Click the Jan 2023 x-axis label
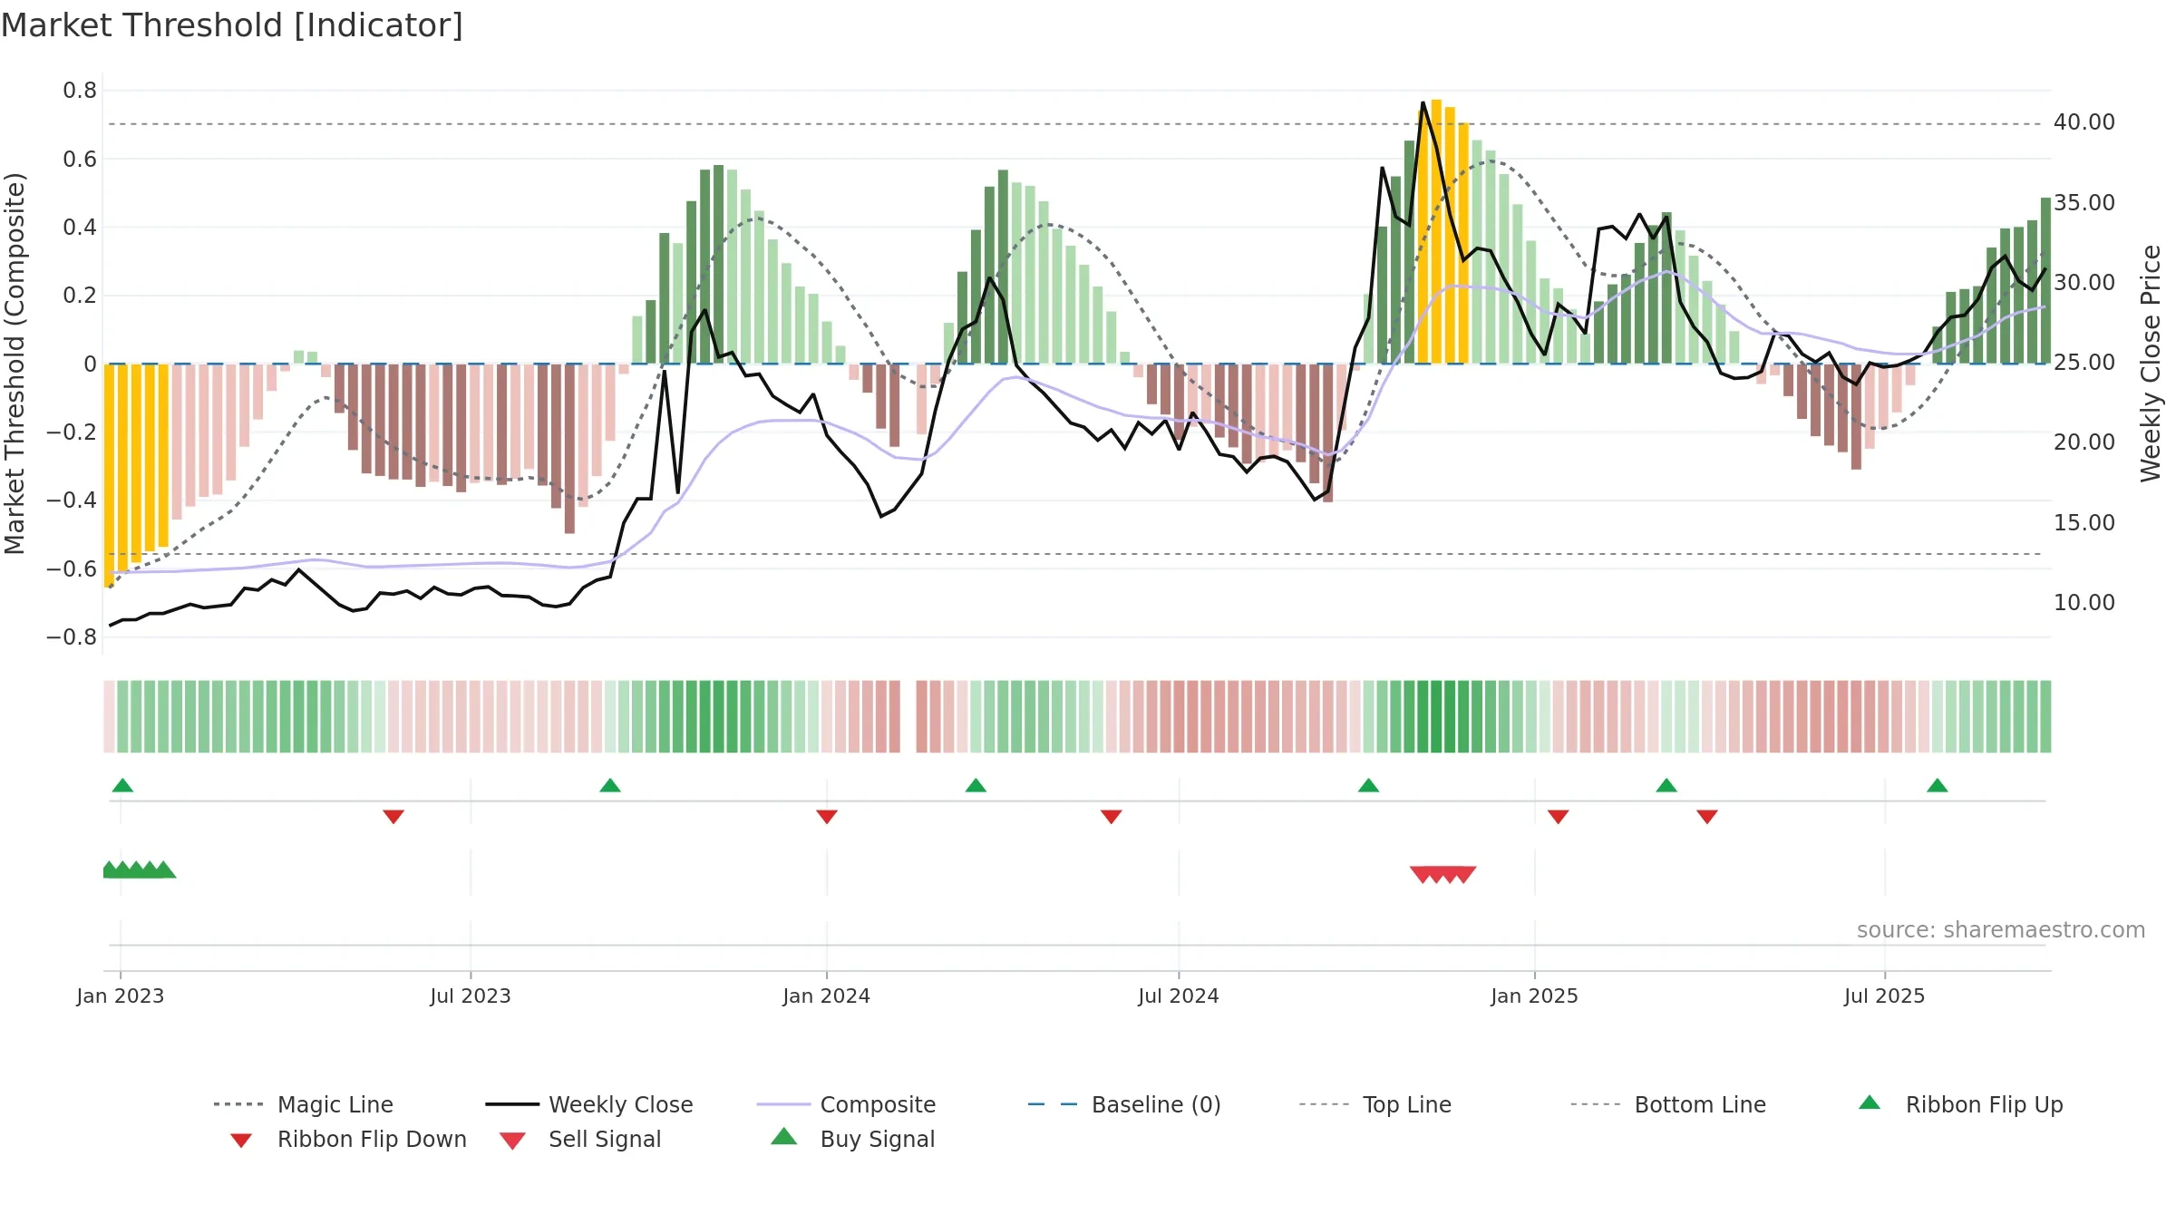Image resolution: width=2176 pixels, height=1224 pixels. [121, 996]
